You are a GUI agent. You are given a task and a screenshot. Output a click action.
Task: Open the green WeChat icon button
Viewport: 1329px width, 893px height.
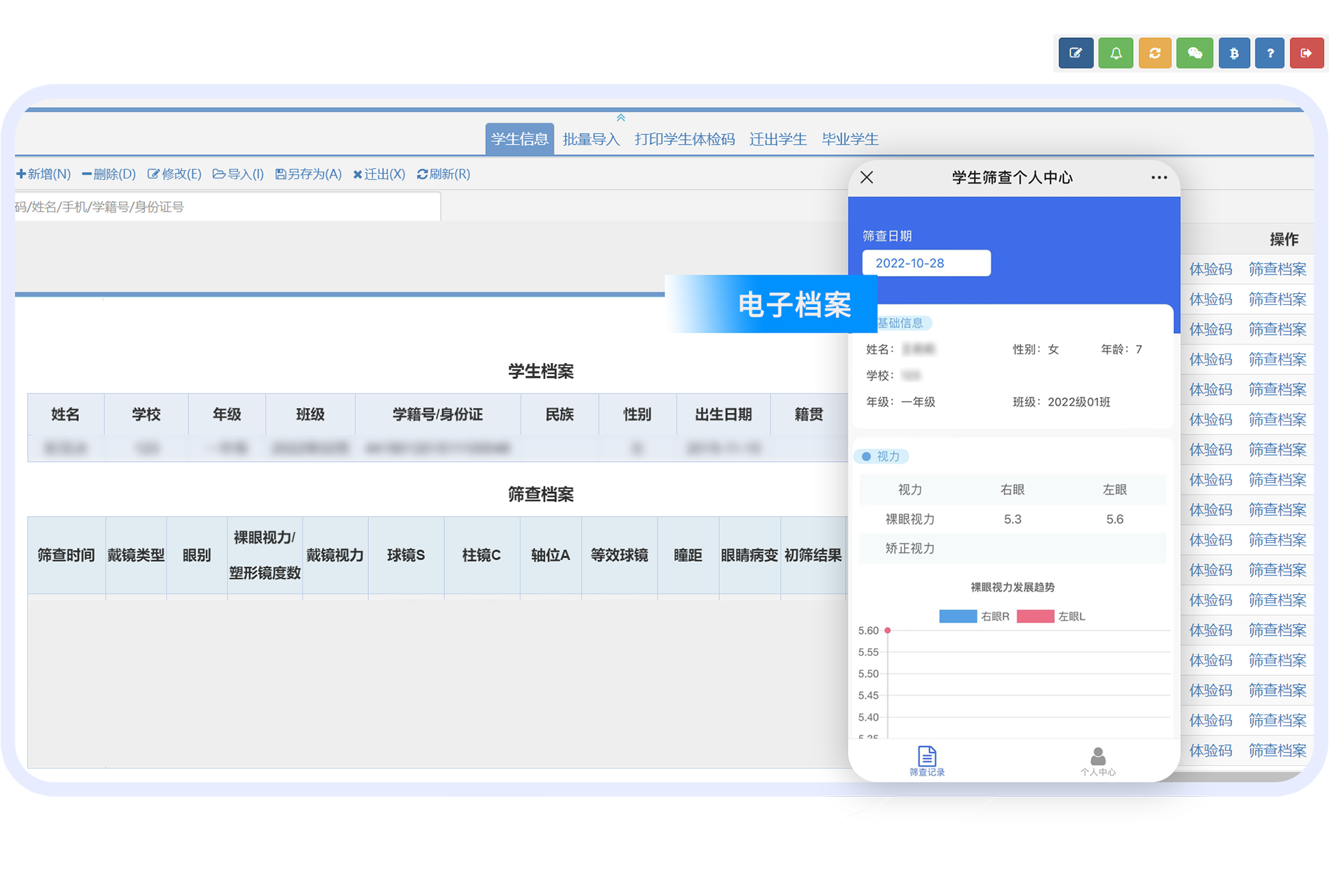pos(1195,53)
